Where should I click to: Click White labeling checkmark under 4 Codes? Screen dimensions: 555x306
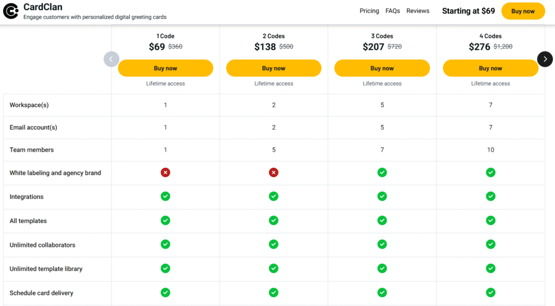(x=491, y=173)
